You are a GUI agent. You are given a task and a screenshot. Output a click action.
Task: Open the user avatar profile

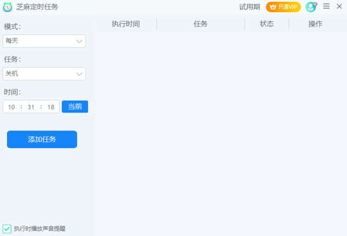click(311, 7)
